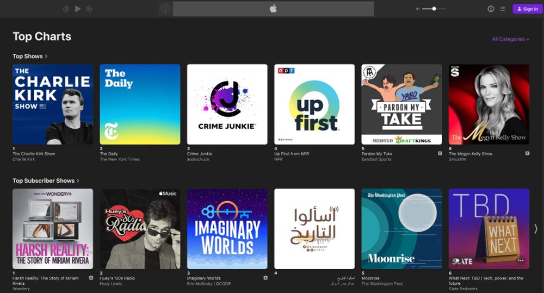Click the Sign In button
The image size is (544, 293).
click(527, 9)
